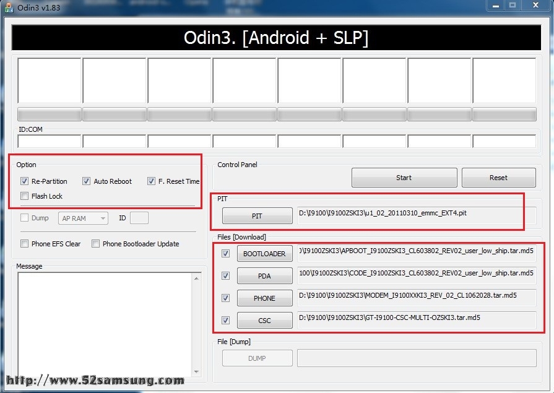The height and width of the screenshot is (393, 554).
Task: Enable the Flash Lock checkbox
Action: (24, 196)
